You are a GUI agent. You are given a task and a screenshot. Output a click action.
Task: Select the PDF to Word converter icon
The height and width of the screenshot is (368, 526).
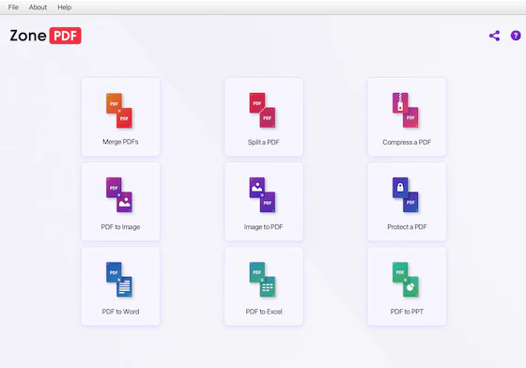click(x=119, y=280)
